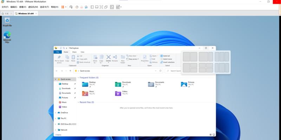Expand the Network tree node
Viewport: 281px width, 140px height.
coord(55,130)
